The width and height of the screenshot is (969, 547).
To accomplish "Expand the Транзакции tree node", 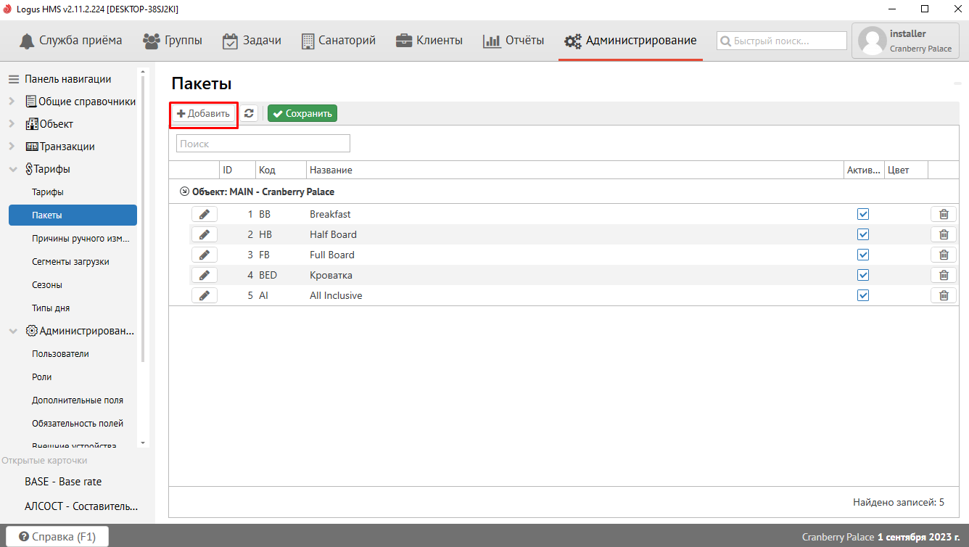I will (x=12, y=147).
